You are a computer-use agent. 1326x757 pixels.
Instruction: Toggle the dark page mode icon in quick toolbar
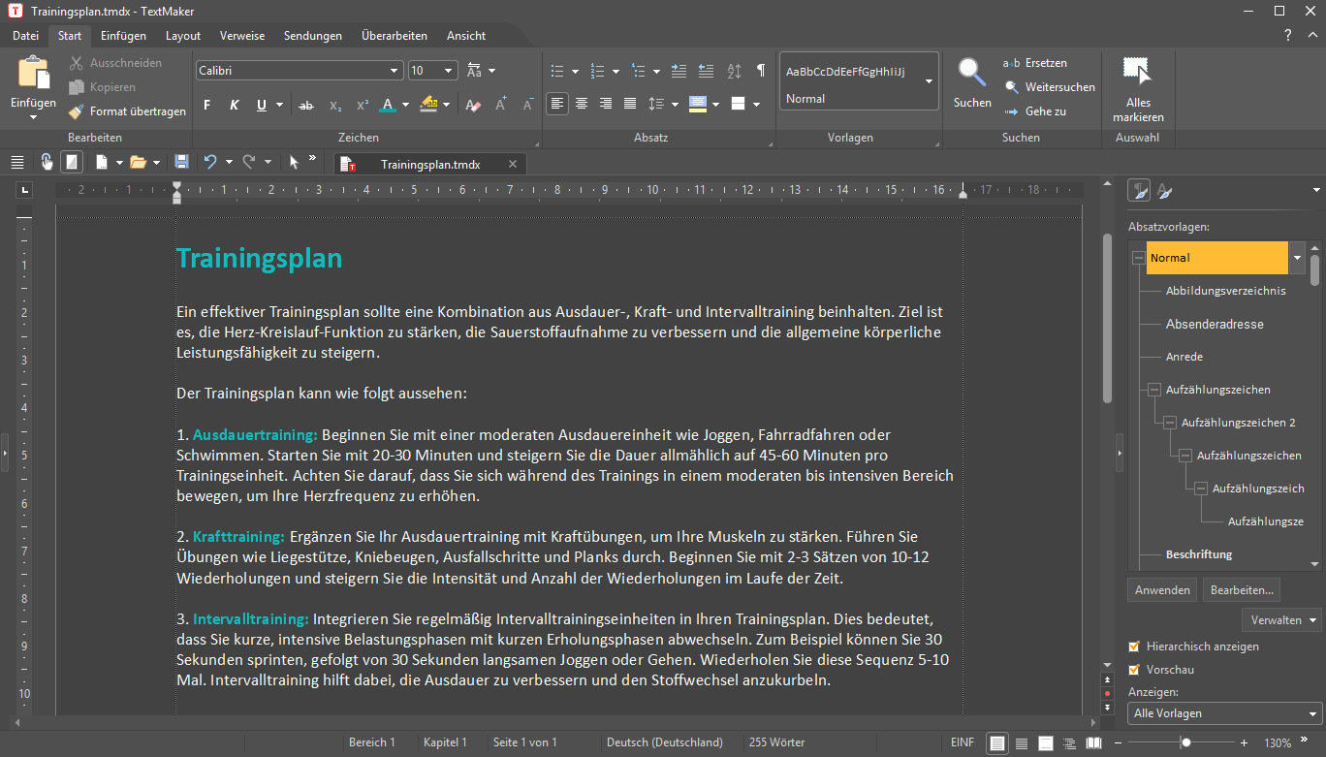(x=72, y=162)
